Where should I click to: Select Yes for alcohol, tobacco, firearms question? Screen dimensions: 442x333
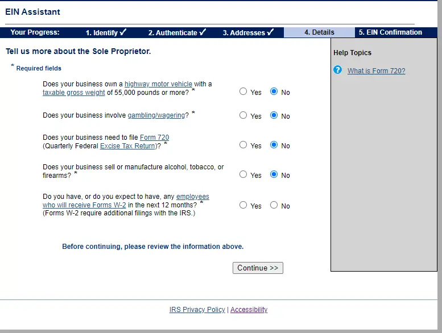click(243, 174)
